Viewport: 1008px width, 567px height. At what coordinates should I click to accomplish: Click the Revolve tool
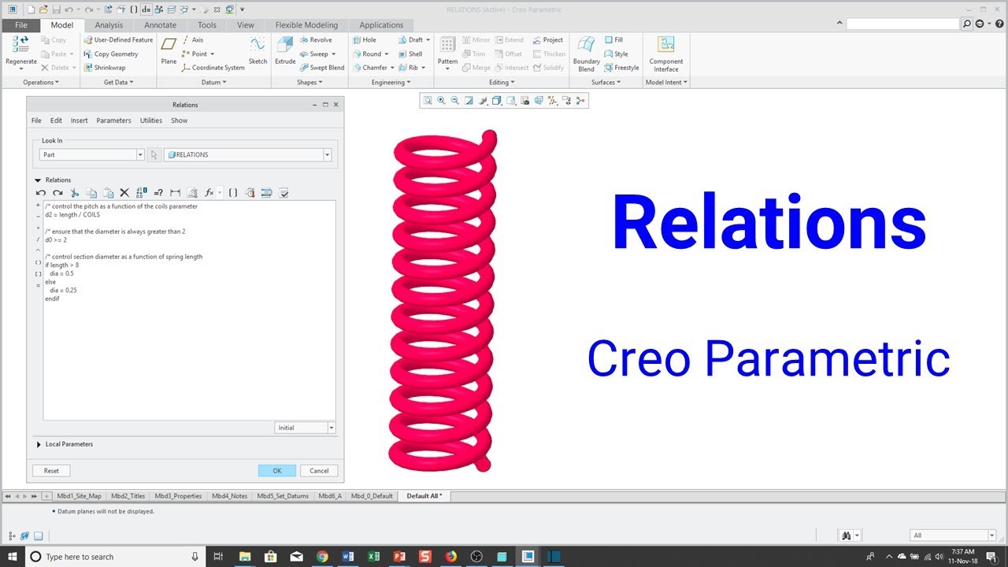[315, 40]
